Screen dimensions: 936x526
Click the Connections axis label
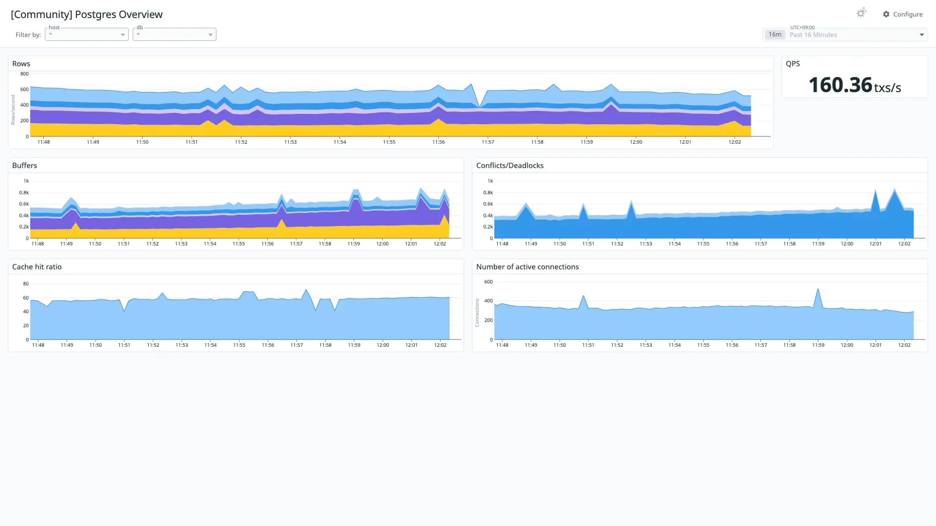[x=477, y=313]
